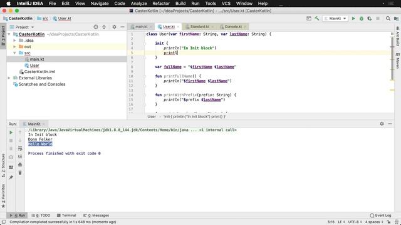Dump threads camera icon in Run panel

11,157
